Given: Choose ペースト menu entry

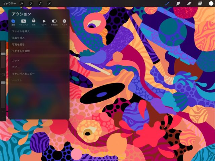Looking at the screenshot, I should coord(39,80).
